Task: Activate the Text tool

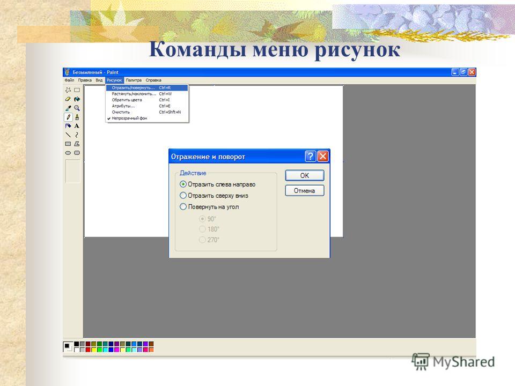Action: tap(77, 125)
